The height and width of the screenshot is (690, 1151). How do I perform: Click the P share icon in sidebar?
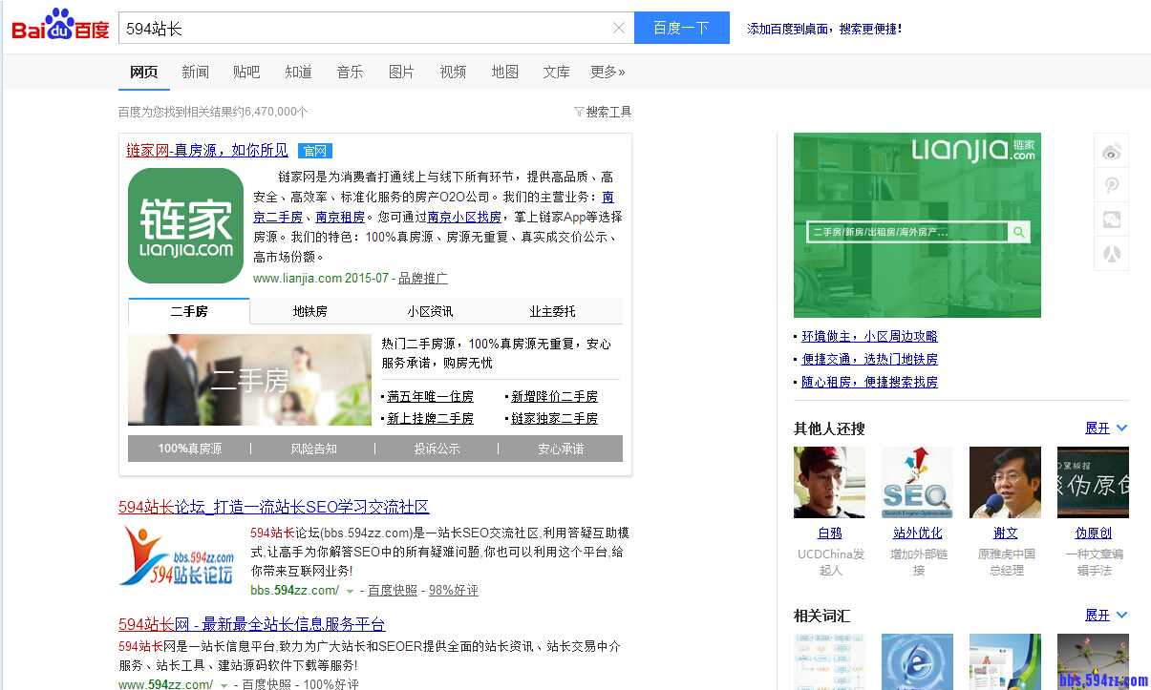(1110, 184)
